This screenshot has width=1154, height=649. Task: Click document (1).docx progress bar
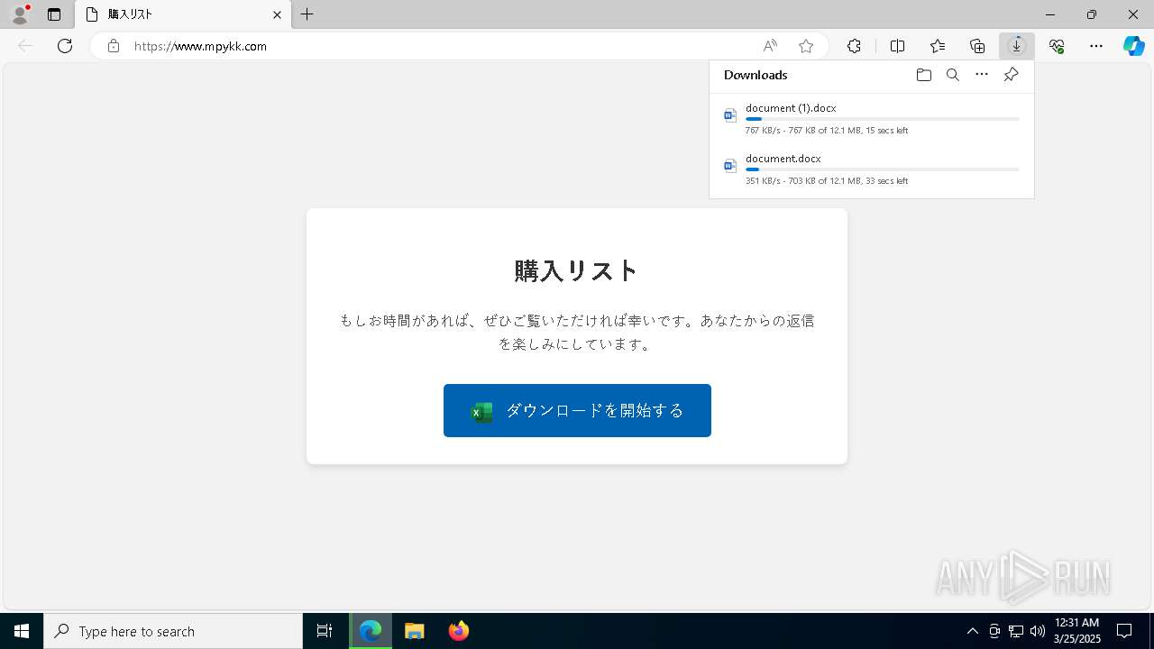(x=883, y=119)
